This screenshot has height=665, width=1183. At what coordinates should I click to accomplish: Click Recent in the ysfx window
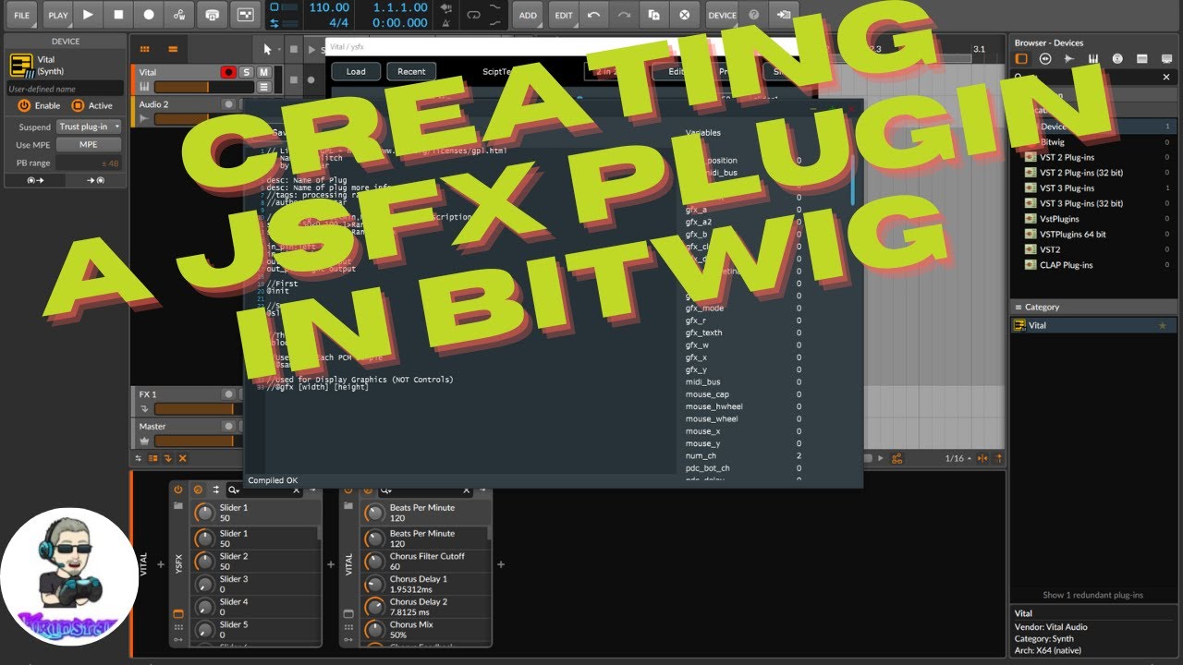pyautogui.click(x=411, y=71)
